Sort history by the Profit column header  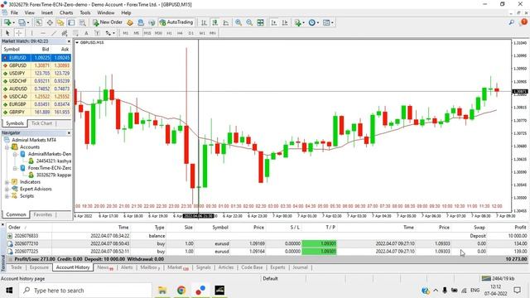click(520, 228)
